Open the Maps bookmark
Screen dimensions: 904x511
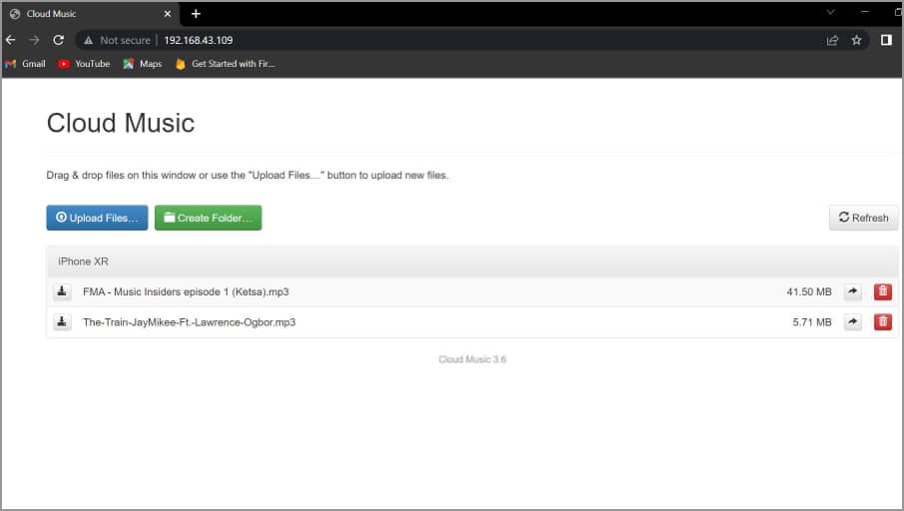pos(143,64)
